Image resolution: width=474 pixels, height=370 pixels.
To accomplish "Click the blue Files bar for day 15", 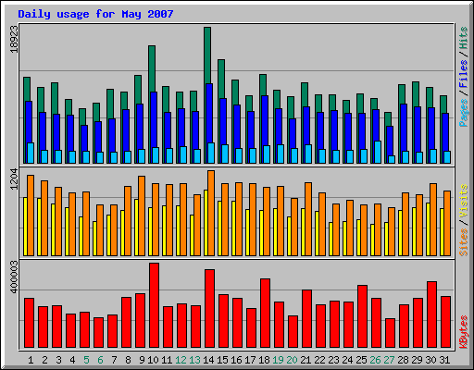I will coord(223,121).
